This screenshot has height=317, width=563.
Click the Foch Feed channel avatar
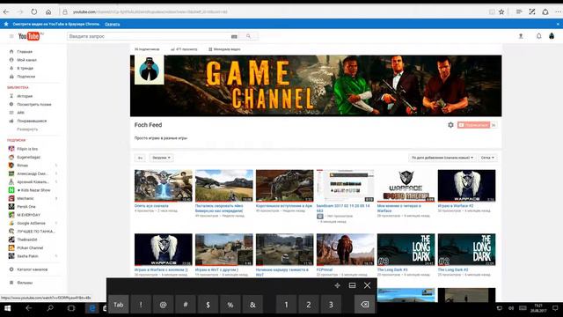pos(149,70)
